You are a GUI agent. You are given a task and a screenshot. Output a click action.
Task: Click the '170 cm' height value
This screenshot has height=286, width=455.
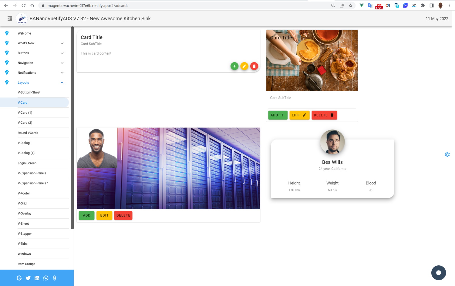click(x=294, y=190)
